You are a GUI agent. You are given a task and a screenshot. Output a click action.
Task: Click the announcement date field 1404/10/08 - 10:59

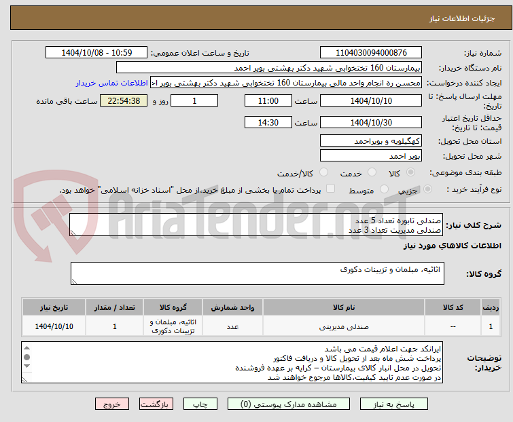click(x=96, y=52)
